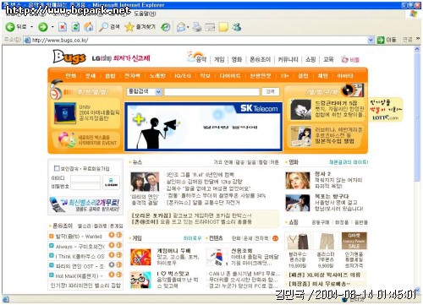Open the 도움말(H) Help menu

[x=145, y=14]
